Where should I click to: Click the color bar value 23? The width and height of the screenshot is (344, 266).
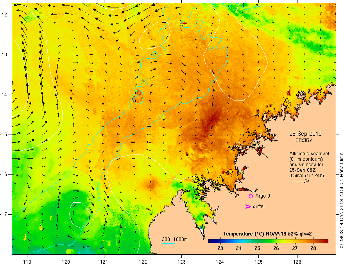(220, 248)
